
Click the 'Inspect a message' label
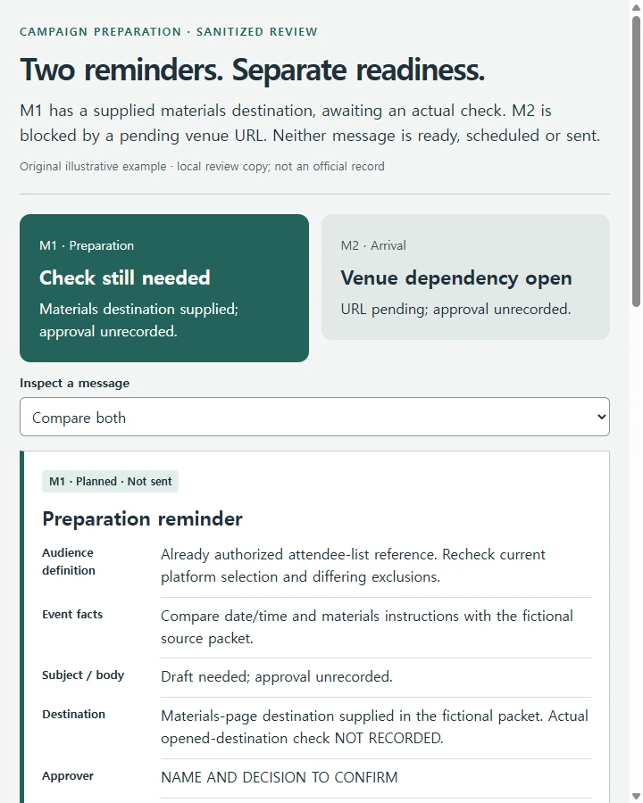tap(75, 383)
